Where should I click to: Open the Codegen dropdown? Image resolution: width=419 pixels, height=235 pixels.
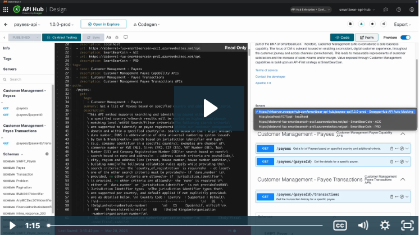coord(147,24)
